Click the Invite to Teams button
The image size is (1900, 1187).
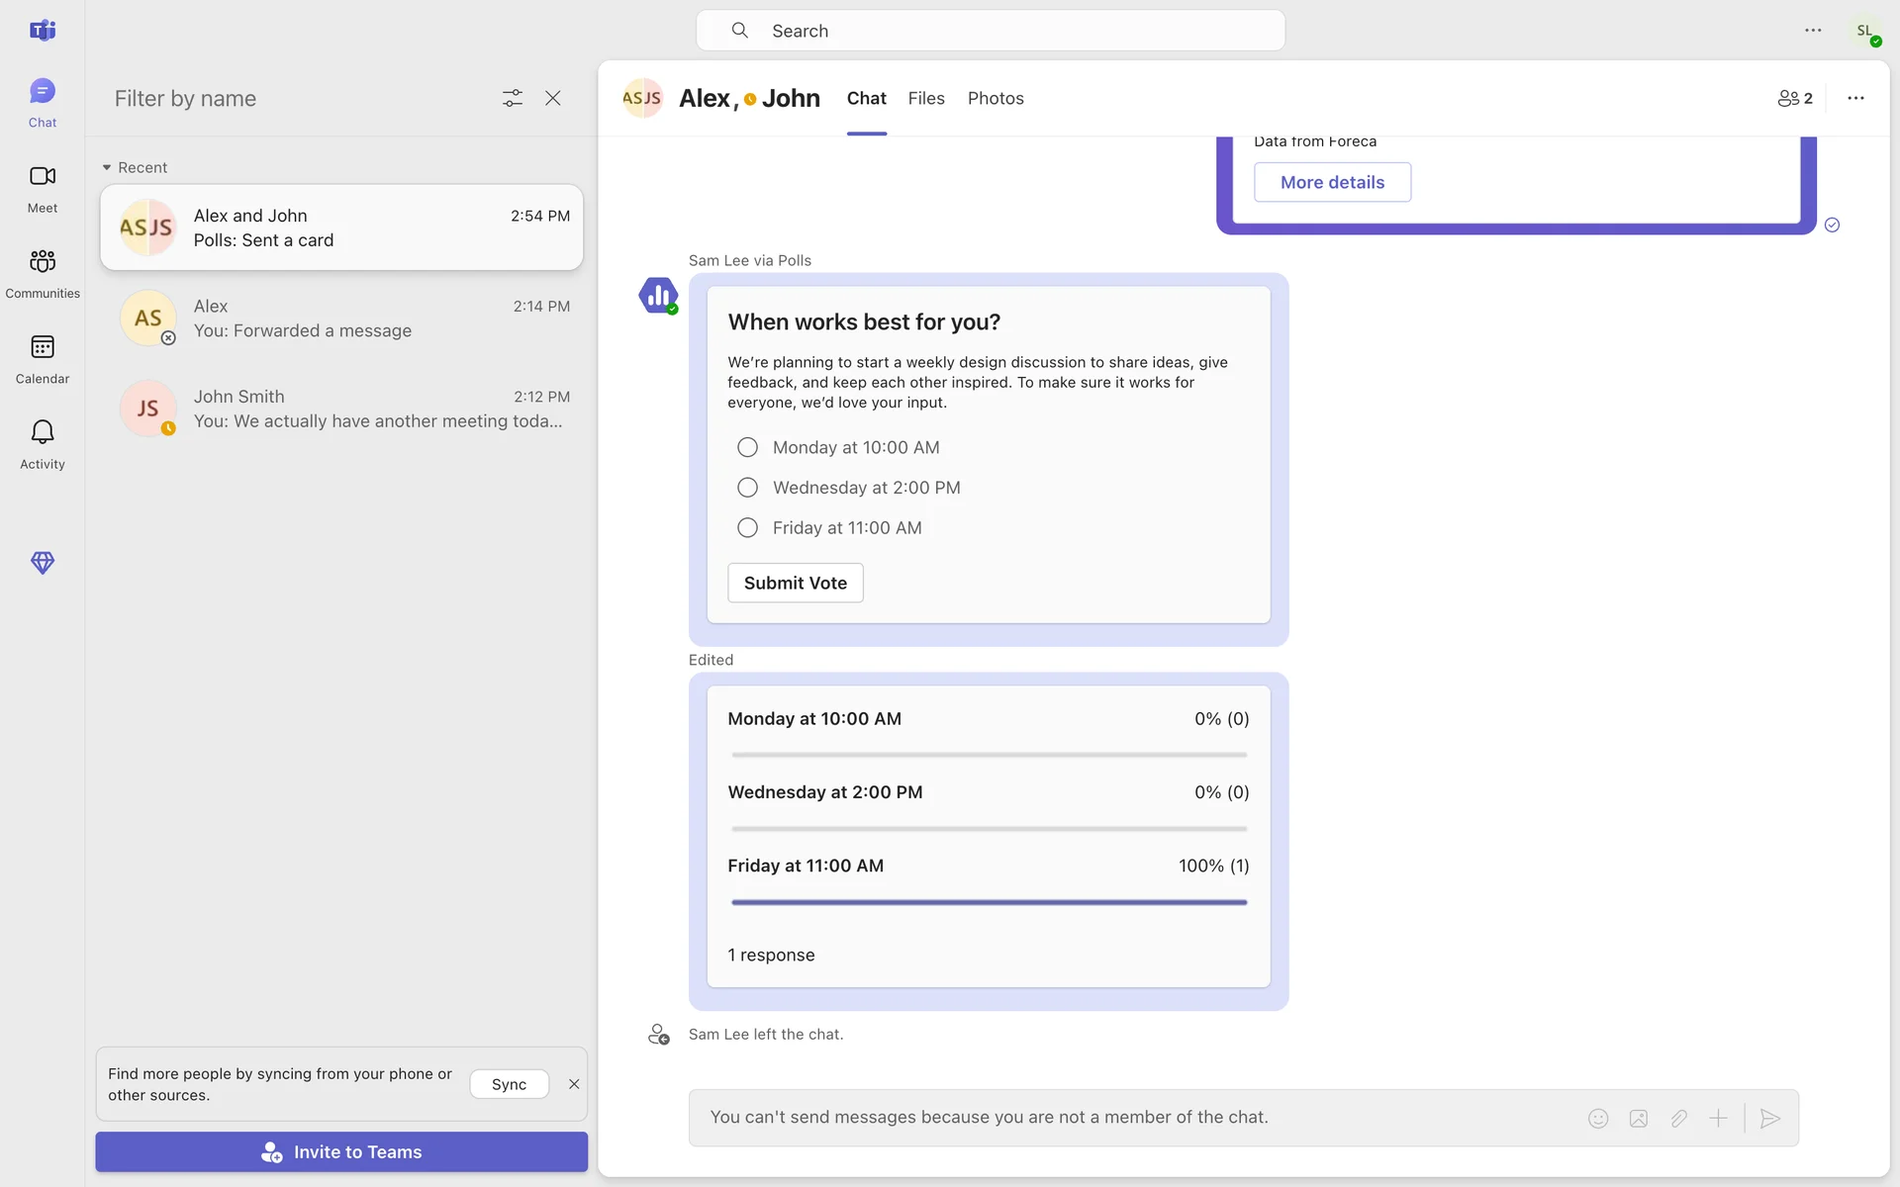click(341, 1151)
